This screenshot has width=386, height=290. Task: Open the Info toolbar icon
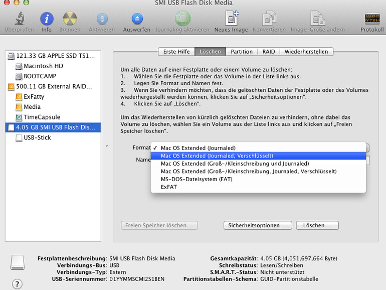click(47, 19)
